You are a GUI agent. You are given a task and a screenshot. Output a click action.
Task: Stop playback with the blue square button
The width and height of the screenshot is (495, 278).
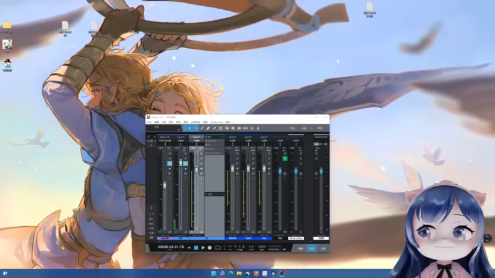196,248
